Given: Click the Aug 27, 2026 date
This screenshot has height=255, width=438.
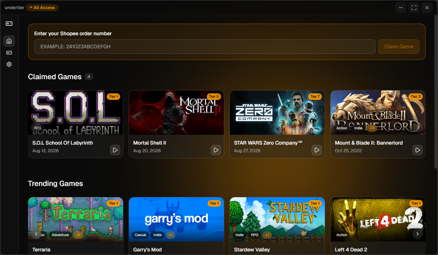Looking at the screenshot, I should point(247,150).
